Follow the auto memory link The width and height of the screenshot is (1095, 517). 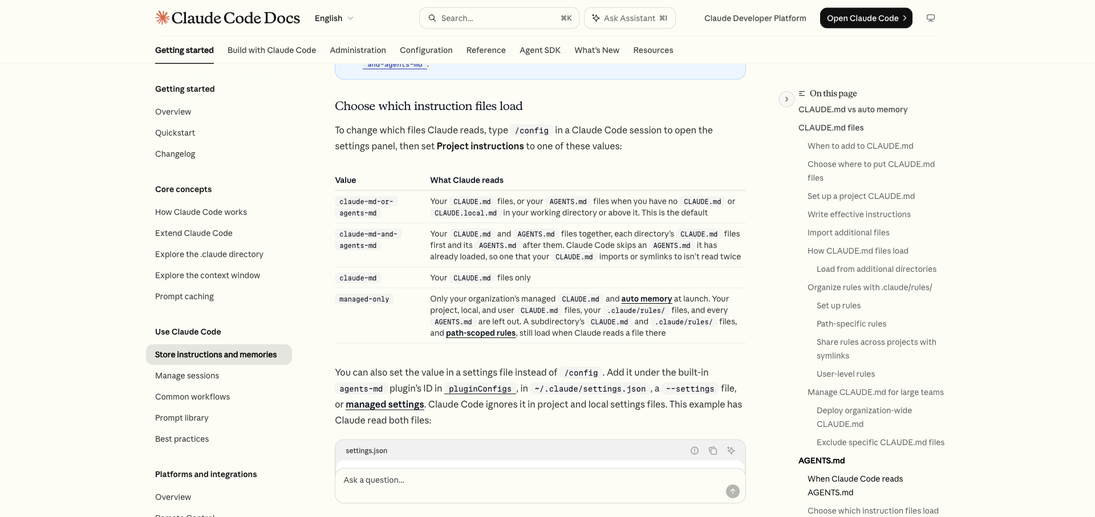[647, 299]
